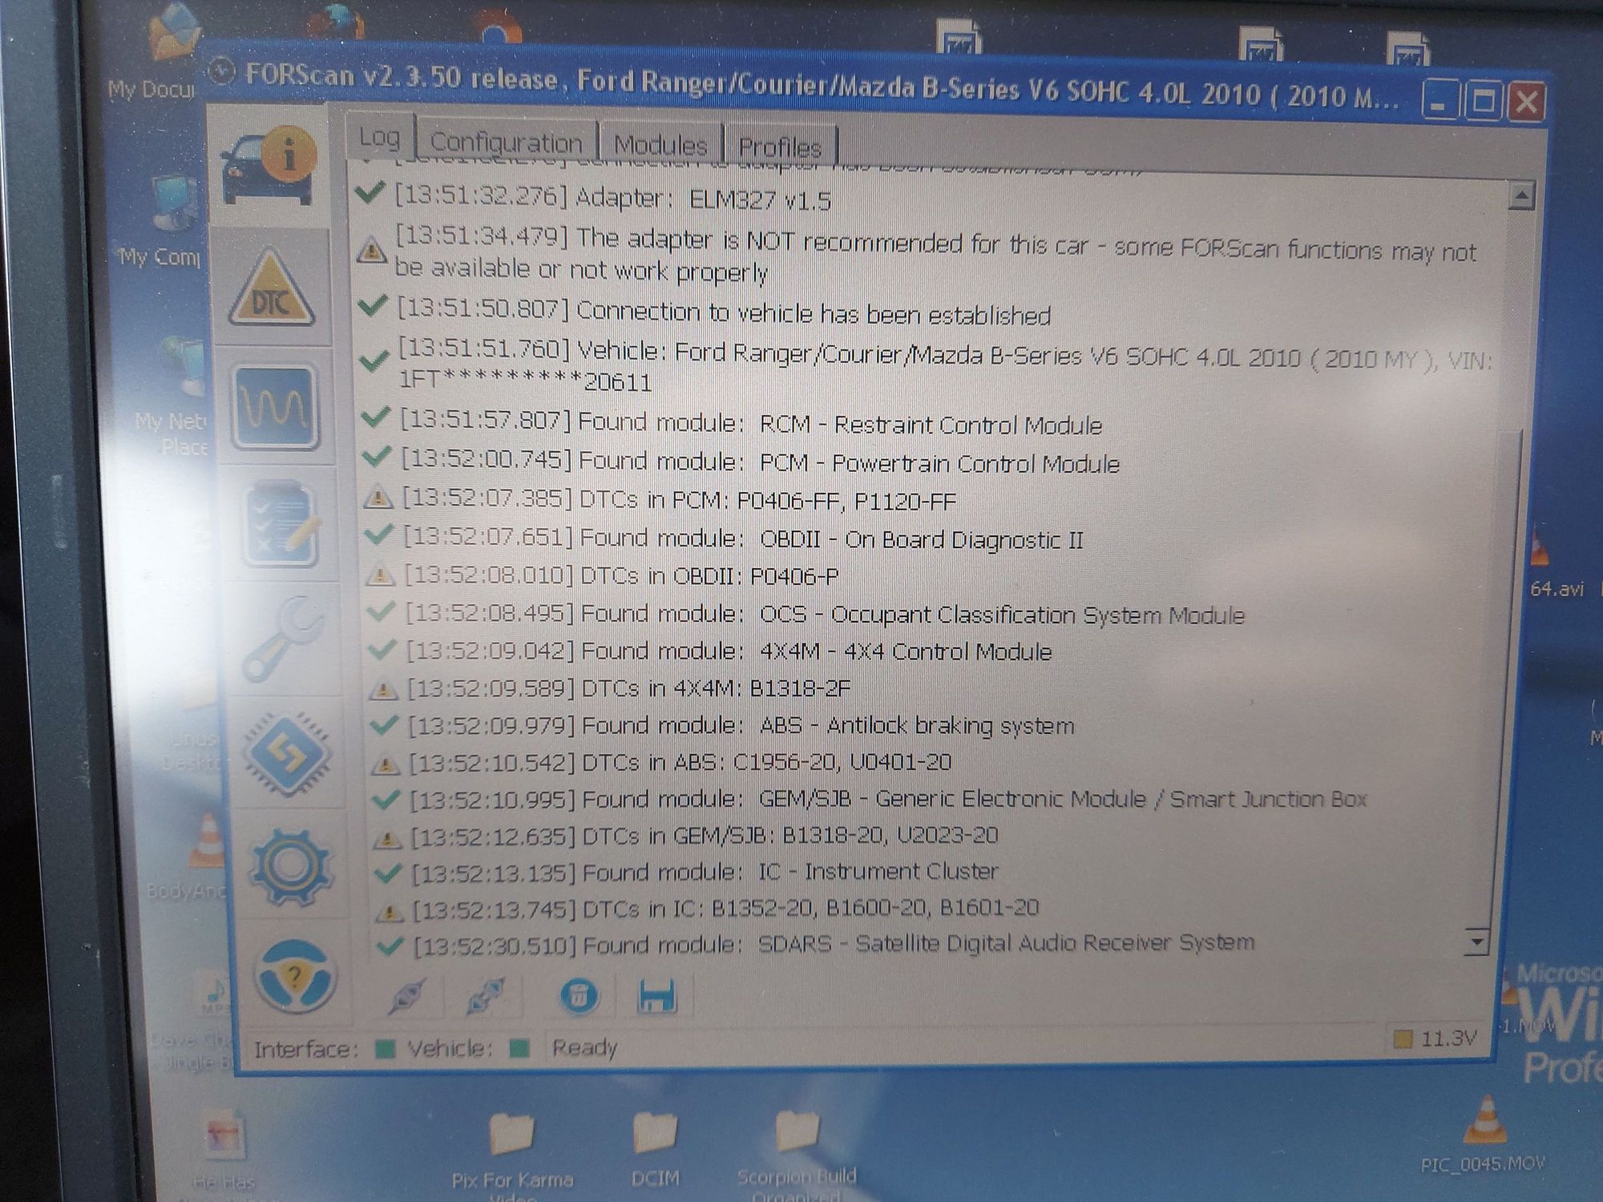Open the gear settings section
The width and height of the screenshot is (1603, 1202).
290,865
